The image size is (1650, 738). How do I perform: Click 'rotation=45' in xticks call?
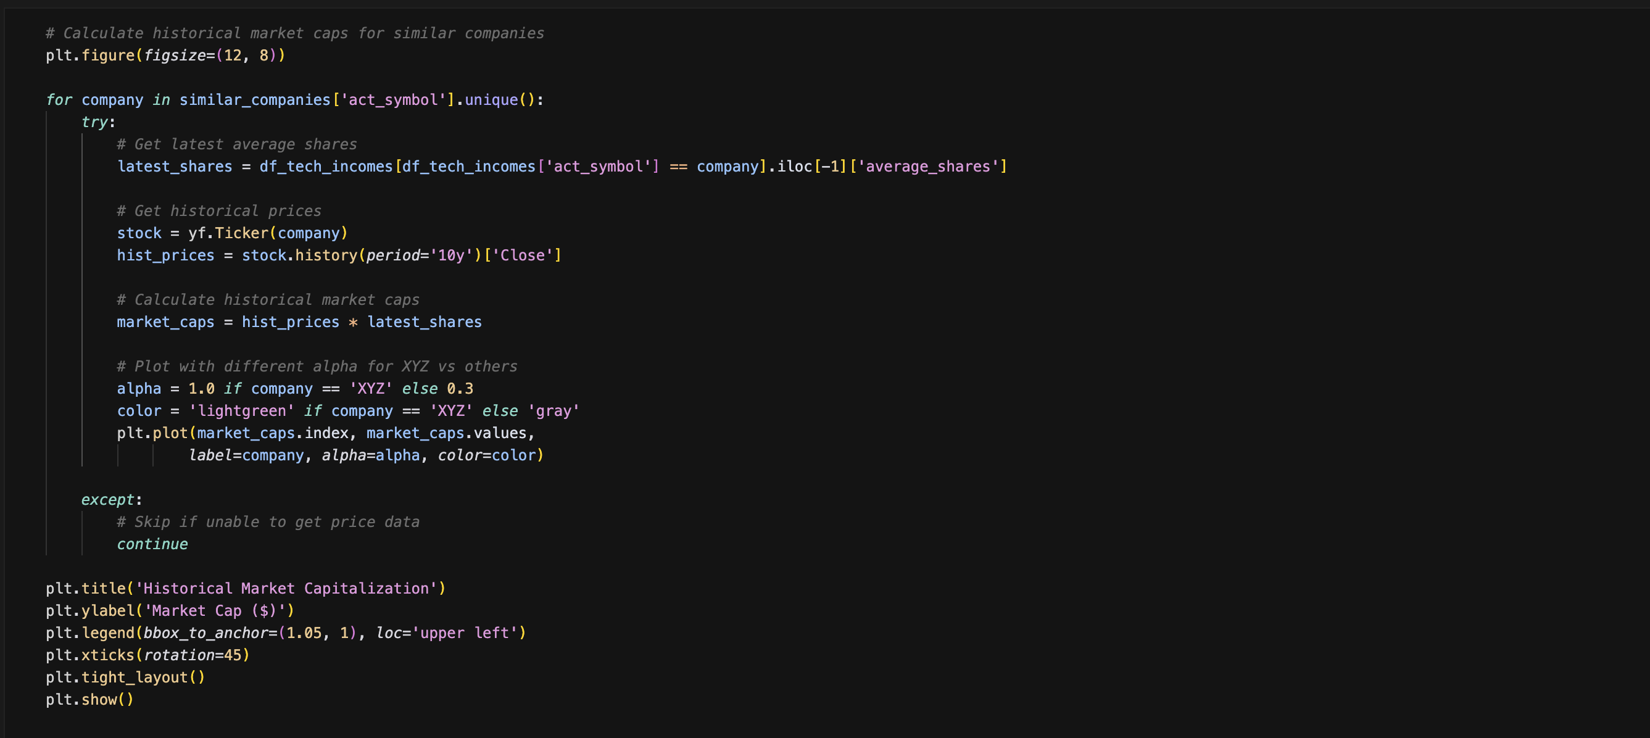click(192, 655)
